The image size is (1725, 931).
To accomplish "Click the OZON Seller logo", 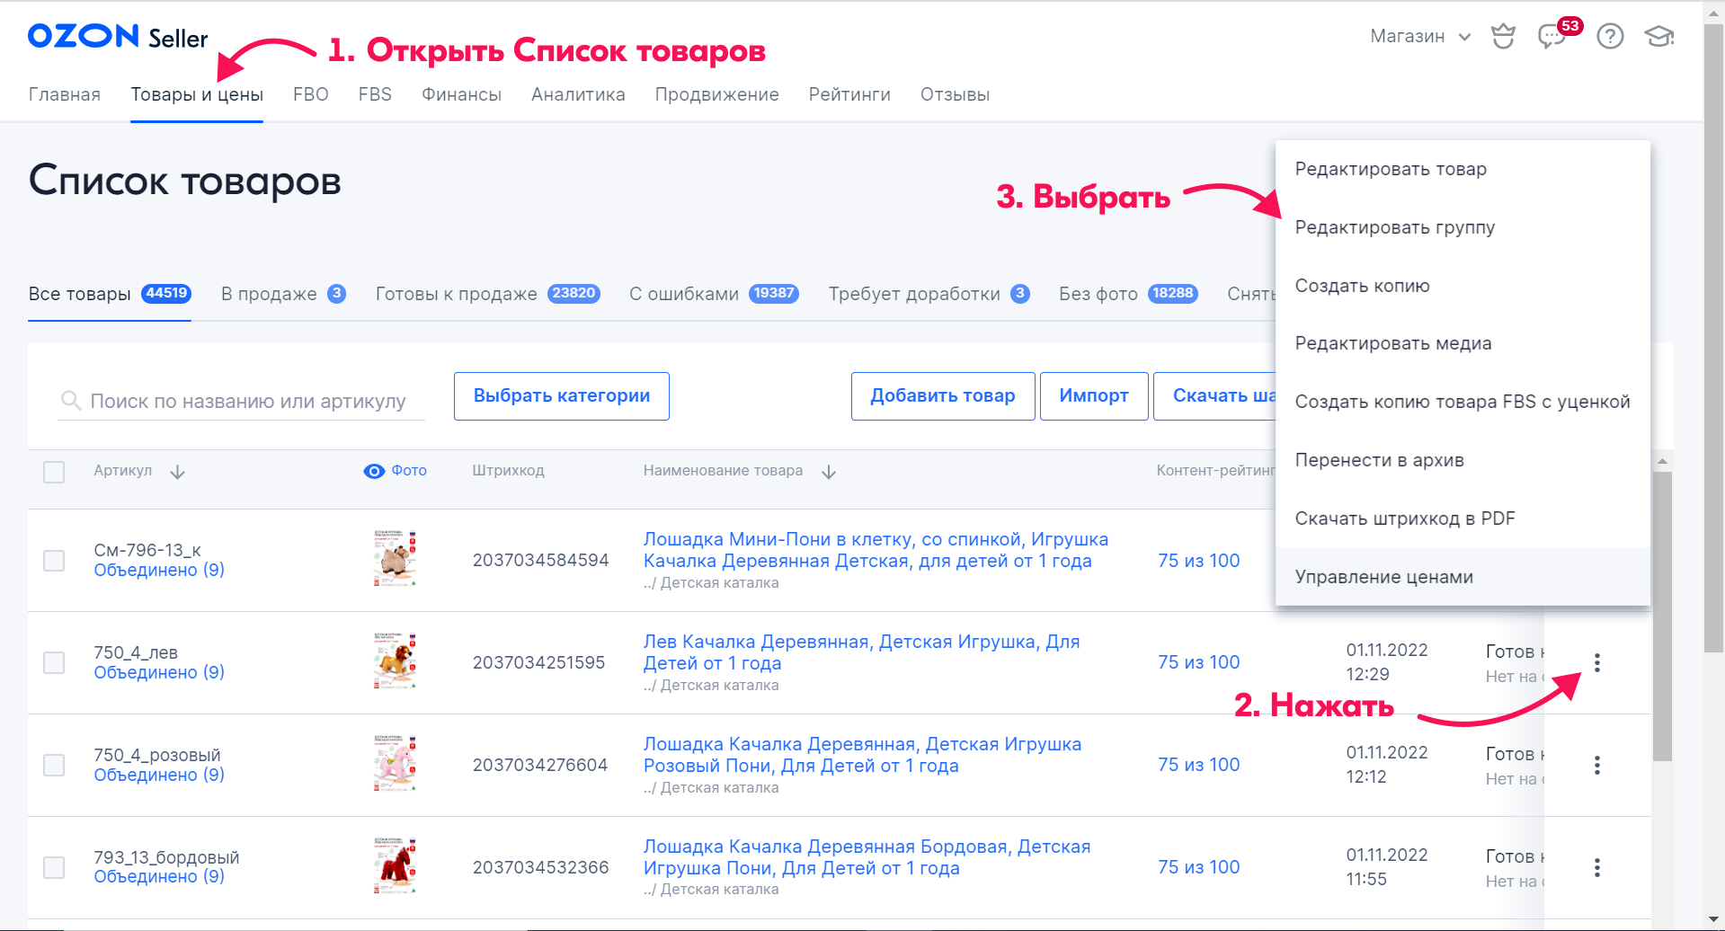I will [x=118, y=37].
